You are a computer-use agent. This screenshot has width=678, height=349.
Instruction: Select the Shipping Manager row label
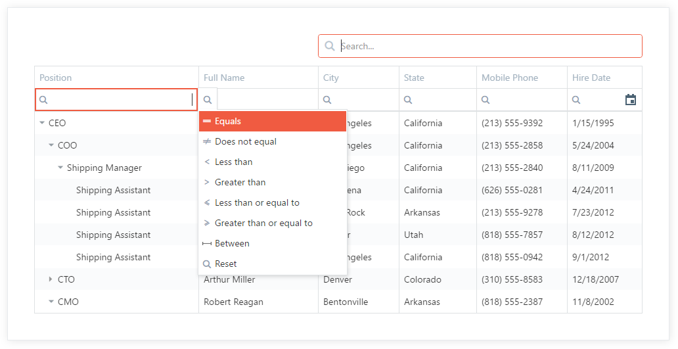[104, 168]
